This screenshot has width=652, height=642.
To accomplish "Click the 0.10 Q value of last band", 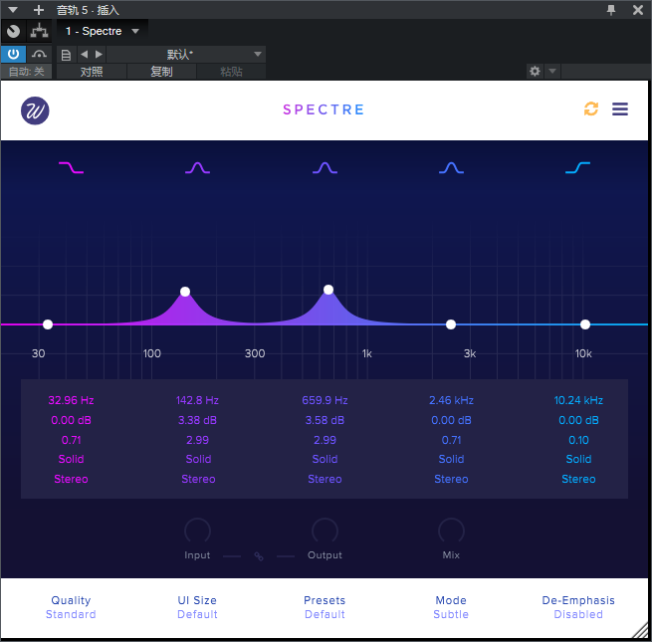I will coord(578,440).
